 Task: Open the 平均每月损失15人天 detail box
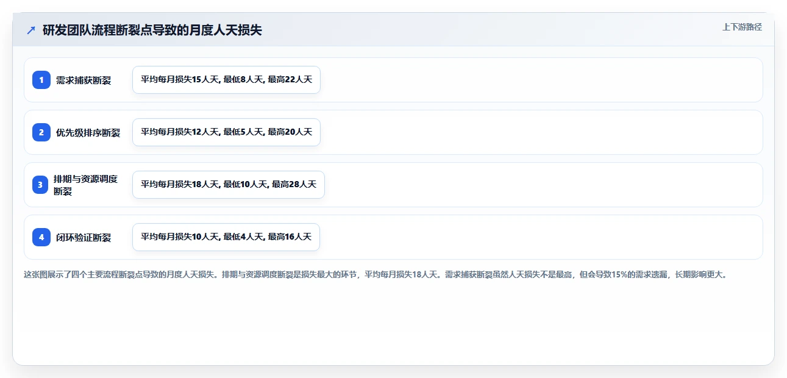pyautogui.click(x=226, y=80)
